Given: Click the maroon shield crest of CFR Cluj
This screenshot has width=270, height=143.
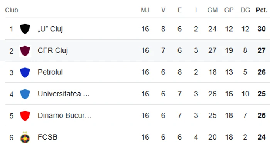Looking at the screenshot, I should [25, 51].
